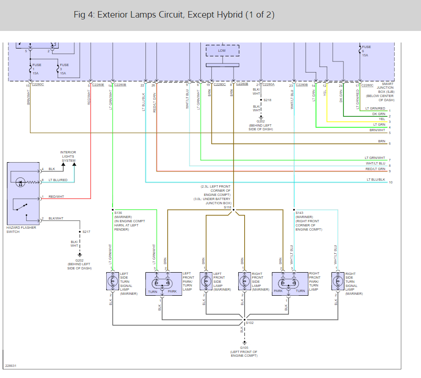Click the S217 splice dot
This screenshot has width=421, height=378.
pos(80,232)
